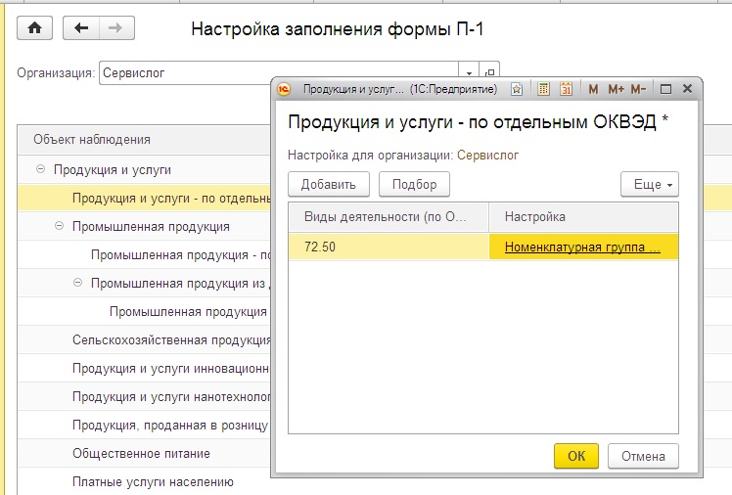Go to the home page icon

34,28
